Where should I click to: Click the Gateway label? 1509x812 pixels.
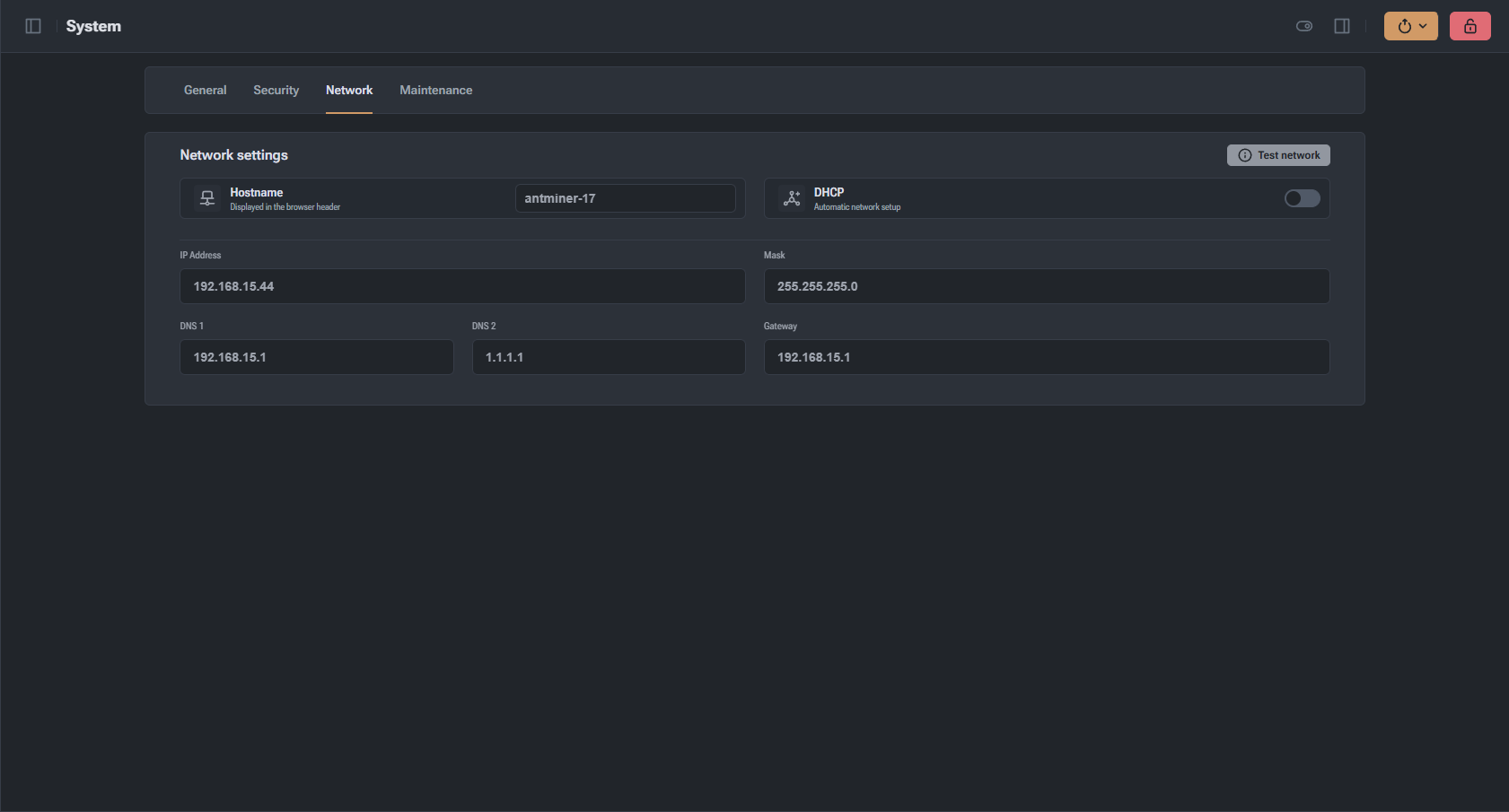point(780,326)
